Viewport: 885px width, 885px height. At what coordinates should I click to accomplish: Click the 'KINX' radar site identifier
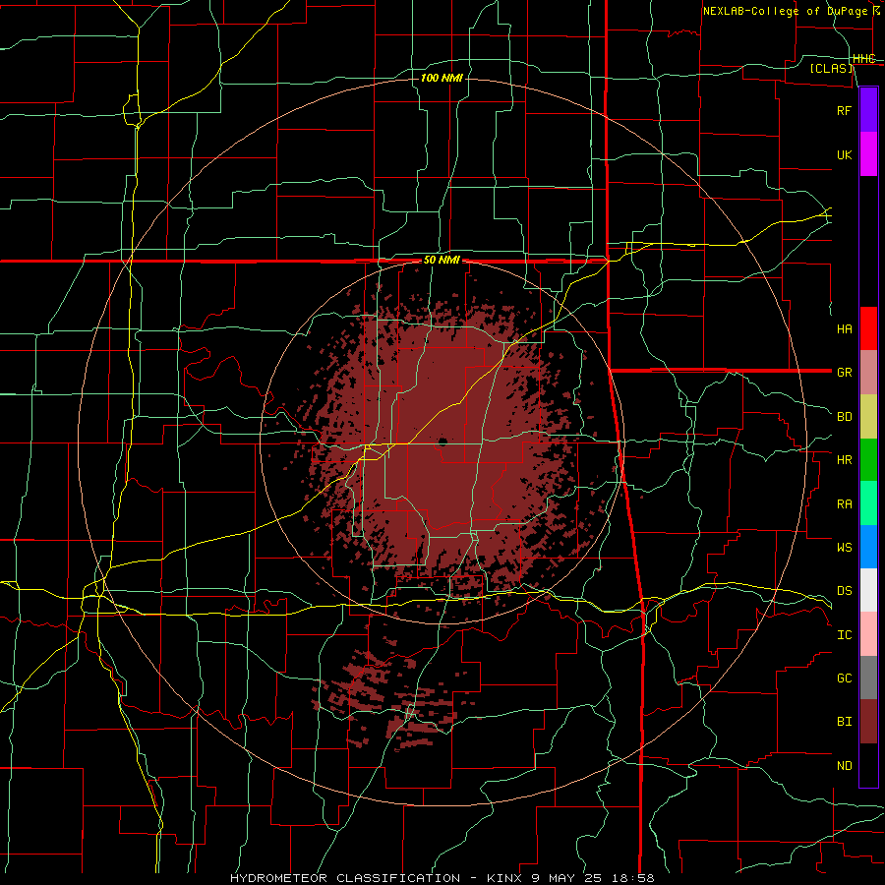504,878
